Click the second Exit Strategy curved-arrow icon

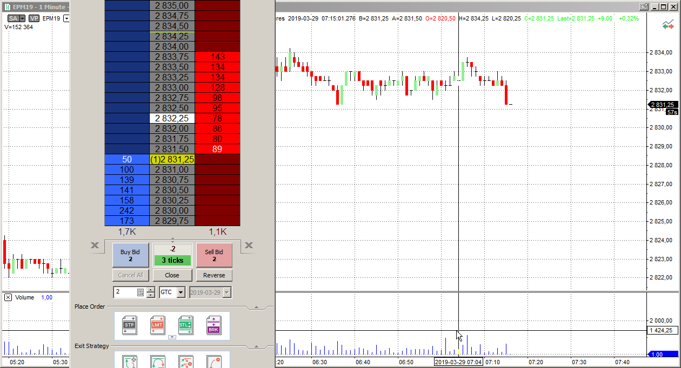(x=158, y=362)
